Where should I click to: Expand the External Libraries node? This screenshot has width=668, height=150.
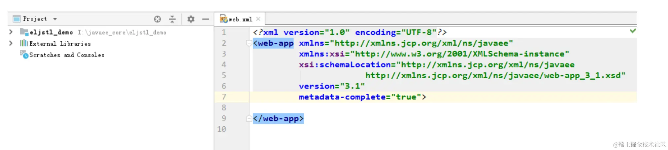(11, 43)
